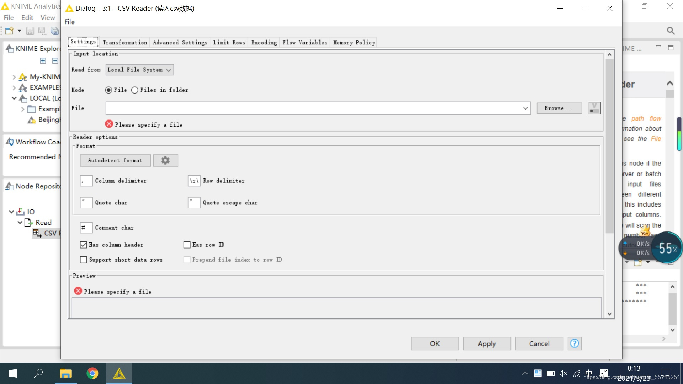Enable the Has row ID checkbox
Screen dimensions: 683x384
tap(187, 245)
